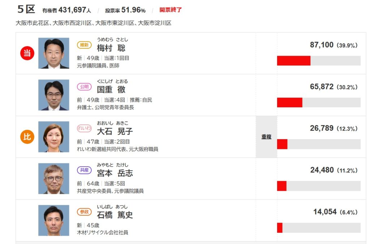This screenshot has width=370, height=244.
Task: Click the 公明 party tag
Action: pyautogui.click(x=85, y=87)
